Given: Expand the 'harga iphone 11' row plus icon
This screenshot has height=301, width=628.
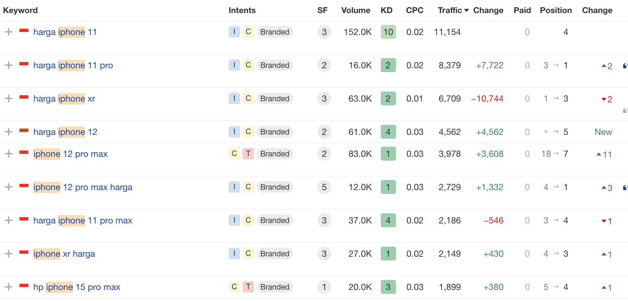Looking at the screenshot, I should point(8,32).
